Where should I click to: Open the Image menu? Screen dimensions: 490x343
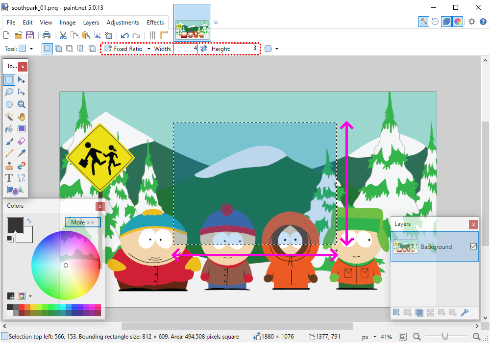[68, 23]
